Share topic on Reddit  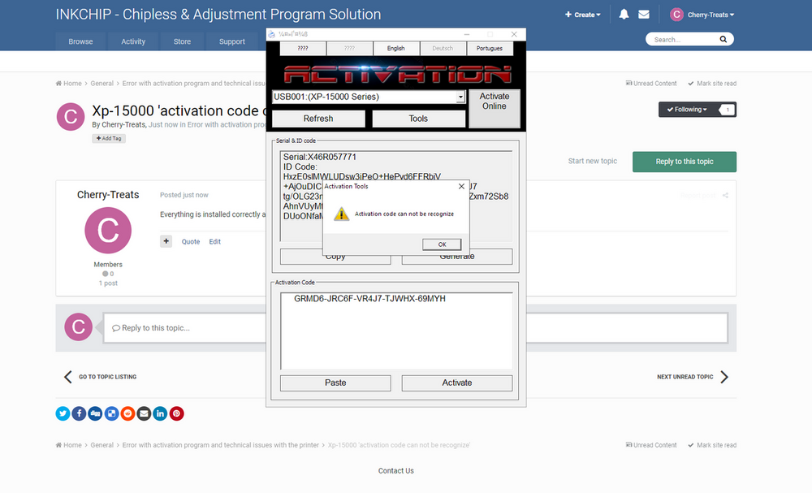click(127, 413)
